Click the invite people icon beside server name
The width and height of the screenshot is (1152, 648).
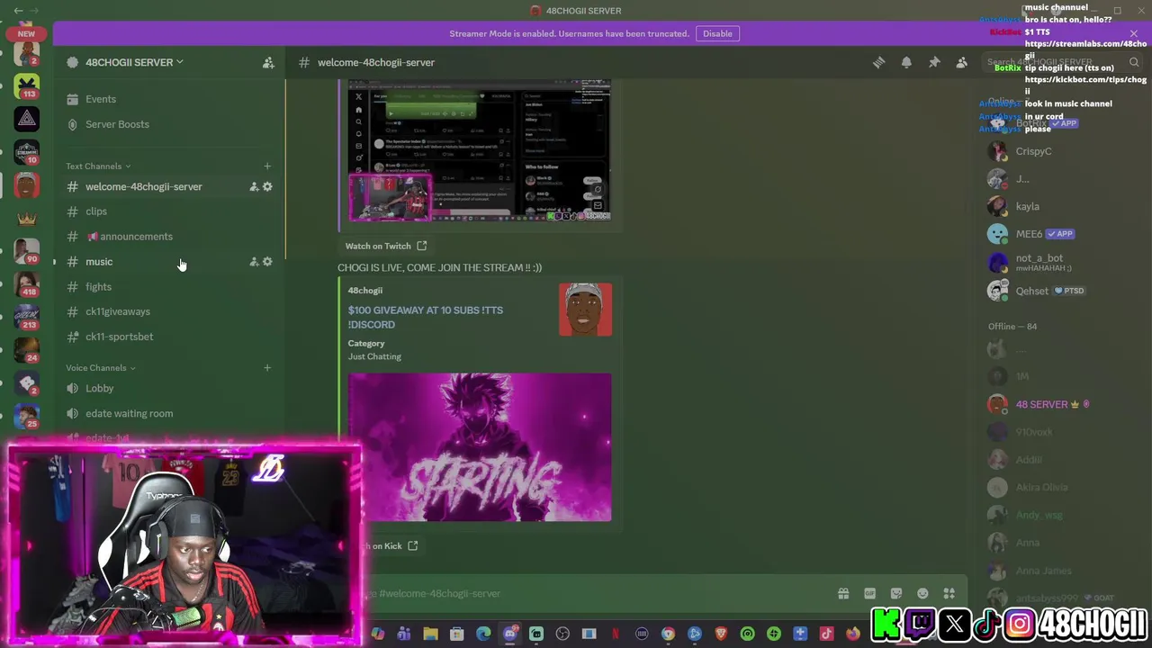point(268,62)
